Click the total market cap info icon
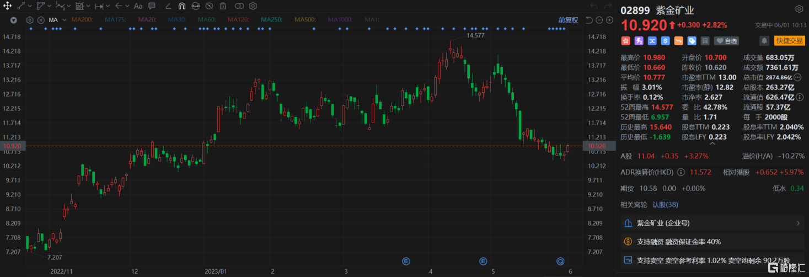 pyautogui.click(x=797, y=77)
